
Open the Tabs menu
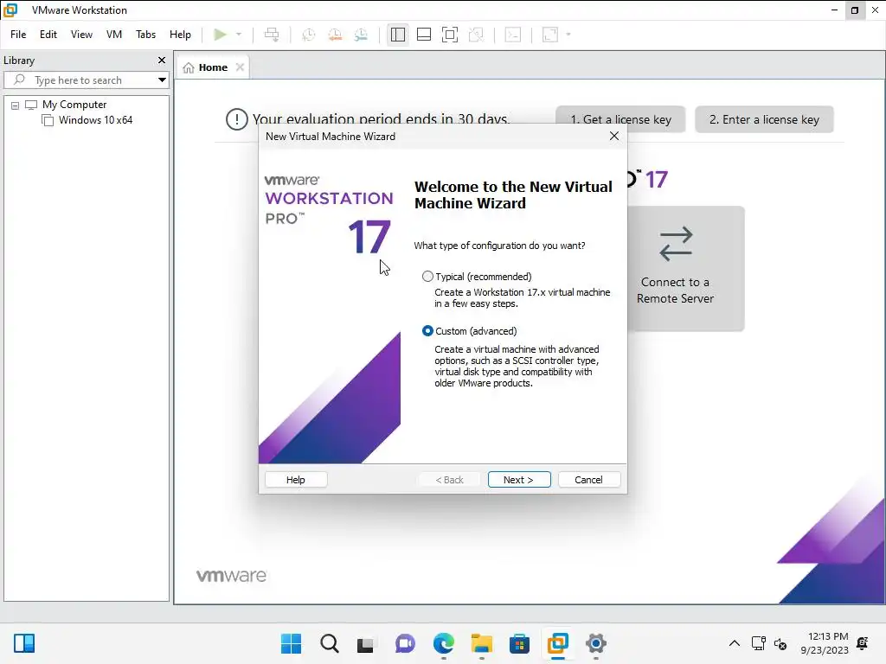145,35
